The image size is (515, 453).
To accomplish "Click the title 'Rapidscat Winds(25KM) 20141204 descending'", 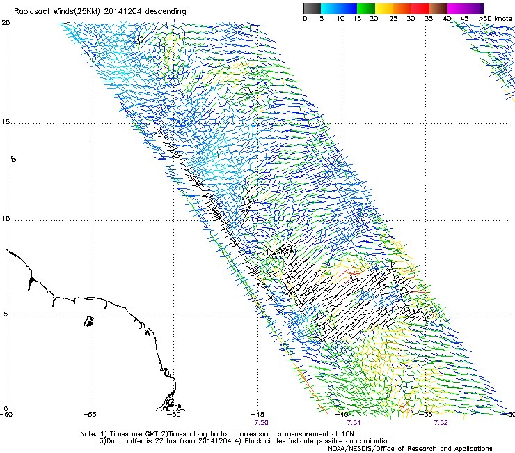I will tap(100, 12).
